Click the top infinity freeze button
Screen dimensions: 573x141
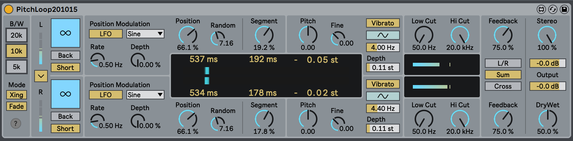66,33
